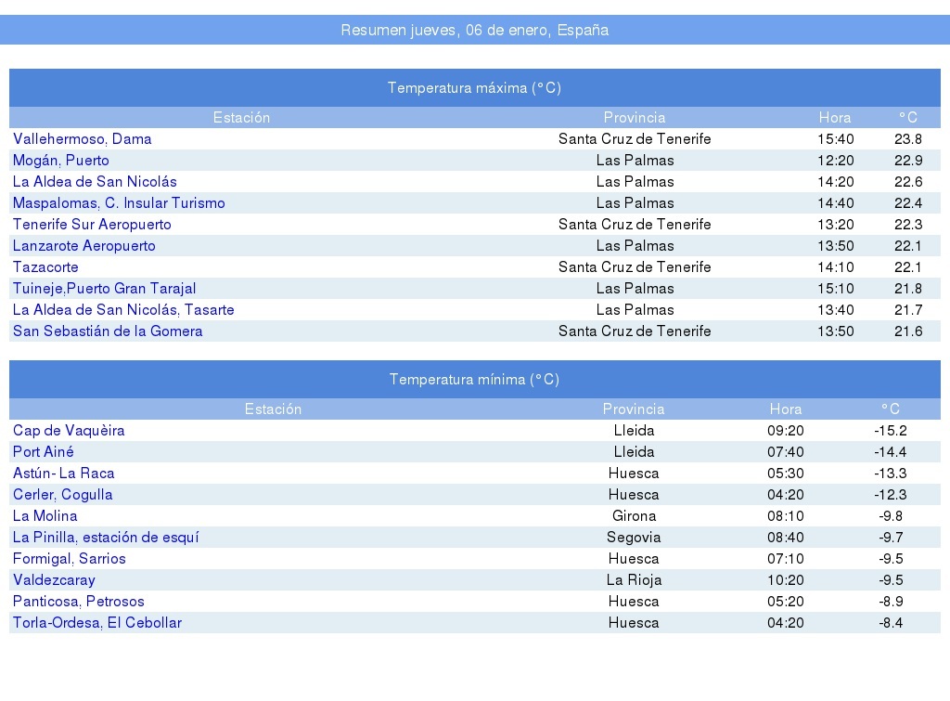Click the Cap de Vaquèira station link
The image size is (950, 701).
(x=69, y=431)
